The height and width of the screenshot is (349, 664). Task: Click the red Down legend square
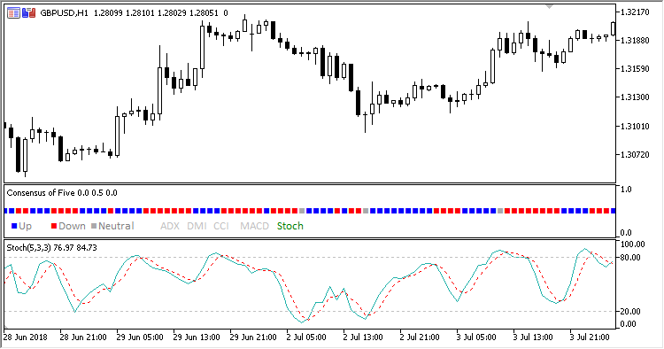(x=54, y=226)
